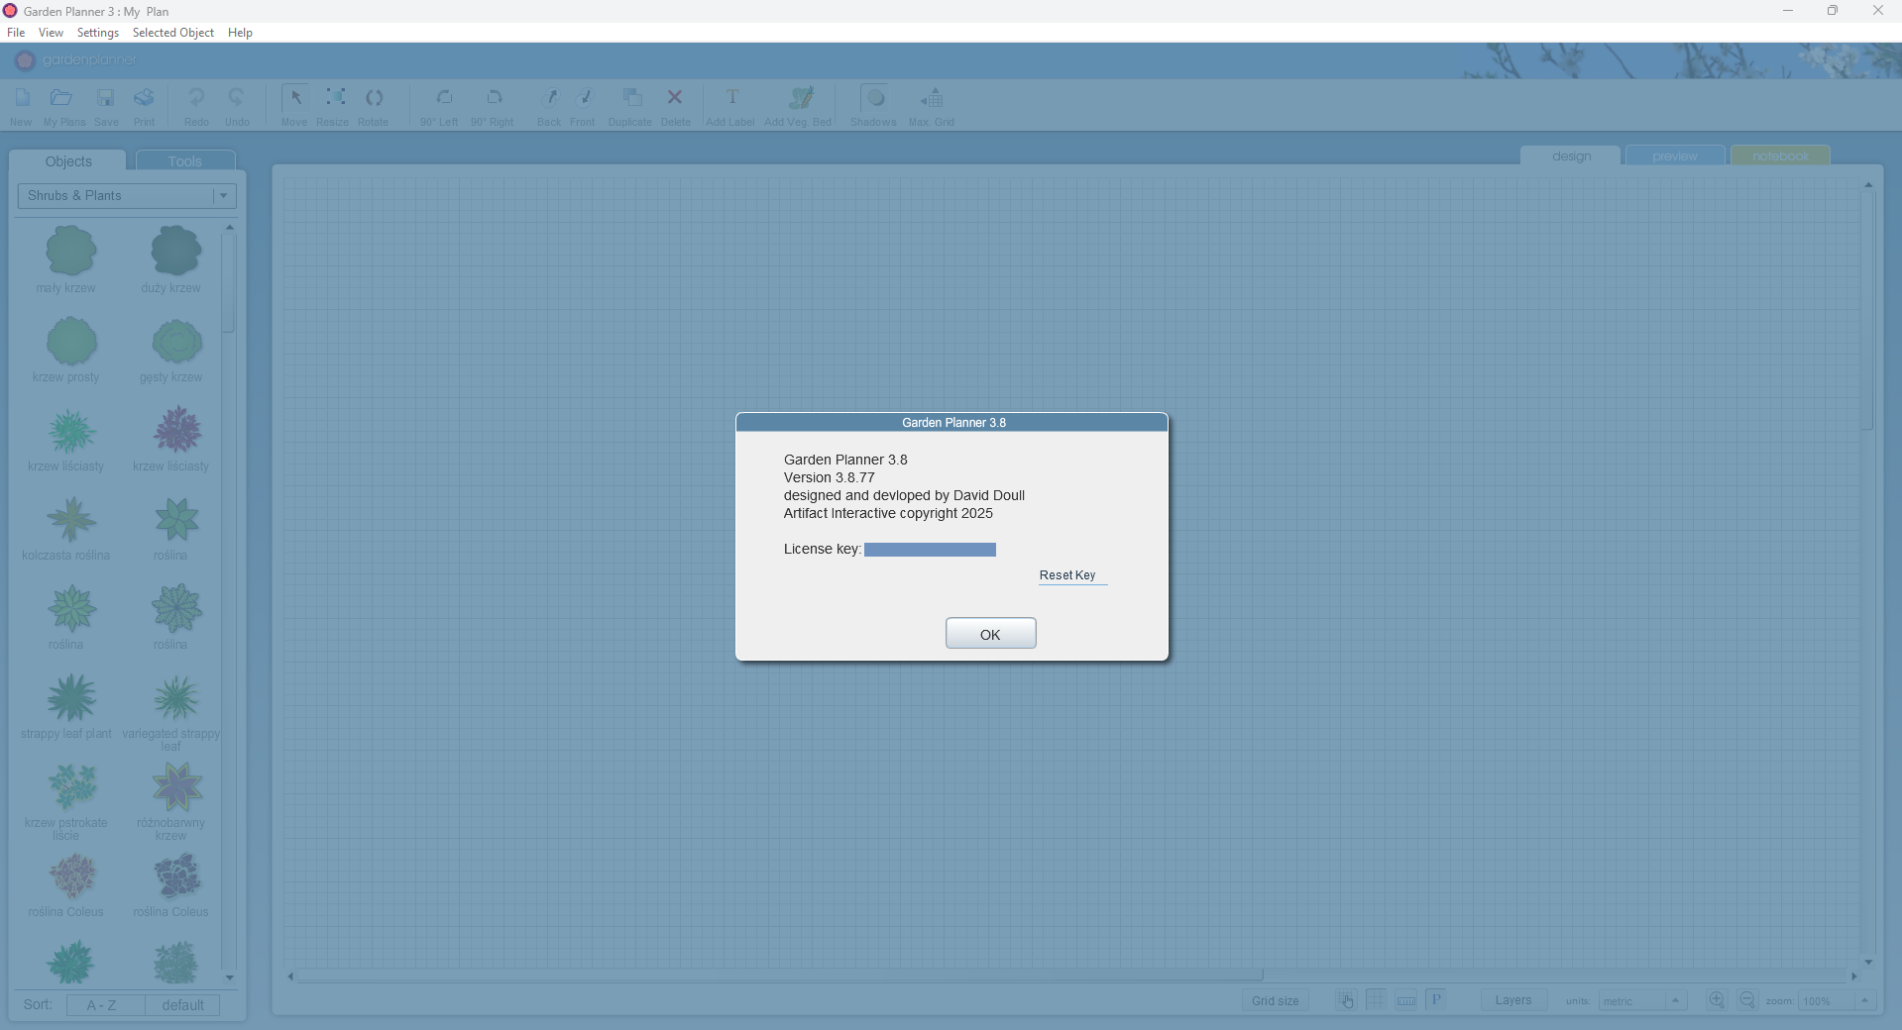Click the "Version 3.8.77" text
Viewport: 1902px width, 1030px height.
829,477
